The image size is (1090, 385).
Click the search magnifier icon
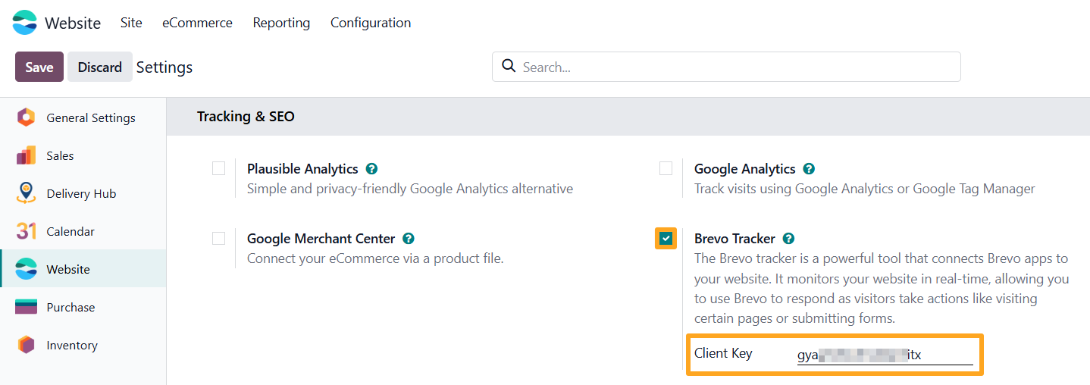click(x=509, y=66)
